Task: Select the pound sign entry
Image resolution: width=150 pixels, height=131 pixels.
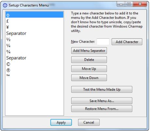Action: (x=34, y=21)
